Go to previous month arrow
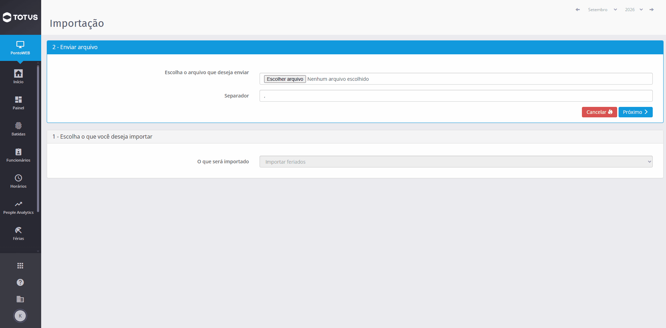This screenshot has height=328, width=666. (x=578, y=10)
